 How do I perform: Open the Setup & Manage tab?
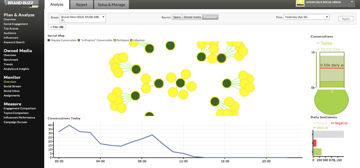click(x=111, y=4)
